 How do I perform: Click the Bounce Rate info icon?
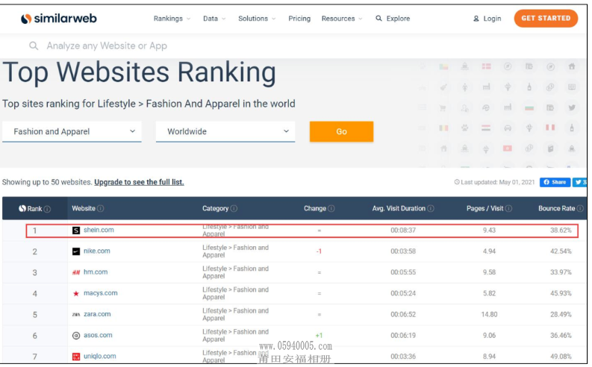point(580,209)
